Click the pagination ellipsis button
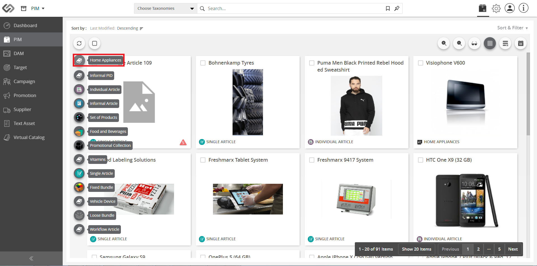This screenshot has width=537, height=266. tap(489, 249)
